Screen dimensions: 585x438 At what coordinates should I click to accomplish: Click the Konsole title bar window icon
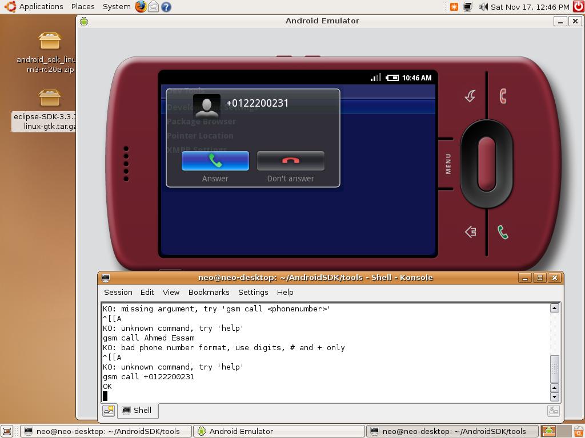click(x=106, y=278)
